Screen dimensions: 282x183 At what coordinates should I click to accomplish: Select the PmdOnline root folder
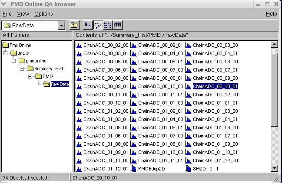(17, 45)
